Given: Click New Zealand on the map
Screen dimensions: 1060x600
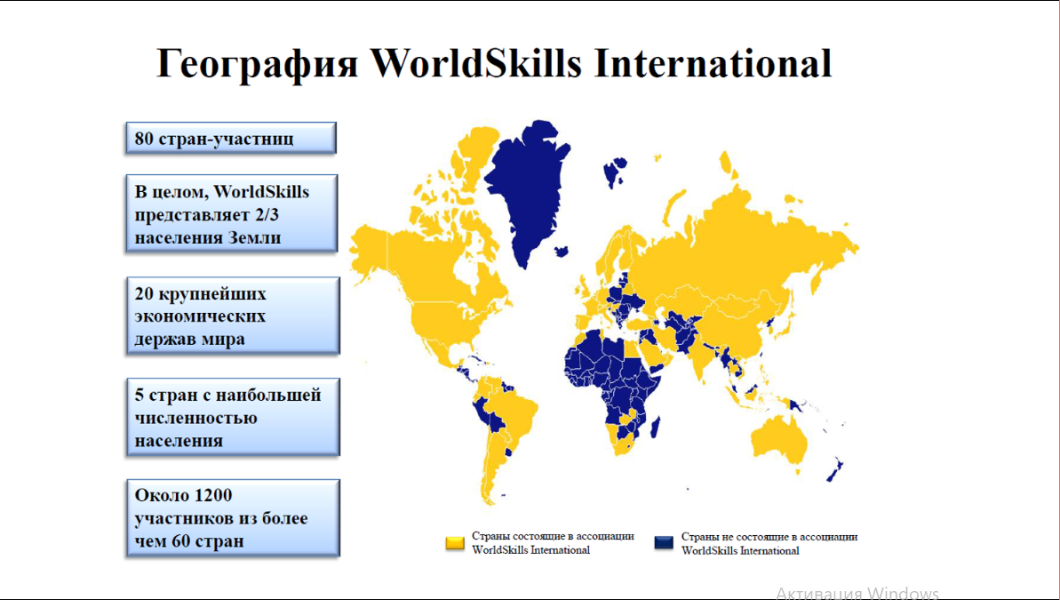Looking at the screenshot, I should 835,469.
